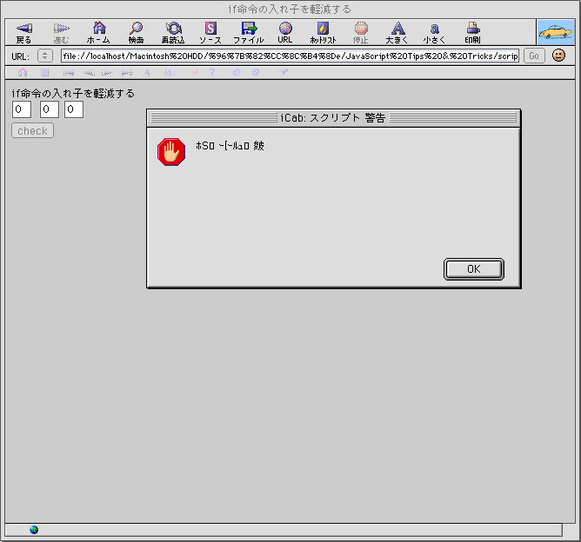The height and width of the screenshot is (542, 581).
Task: Click the red stop-hand alert icon
Action: pyautogui.click(x=171, y=152)
